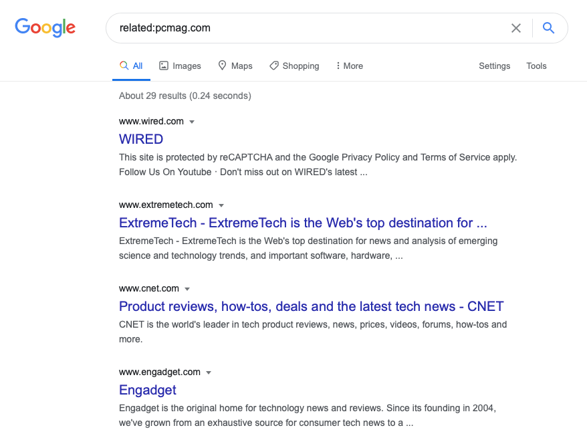This screenshot has width=587, height=444.
Task: Open the CNET product reviews result link
Action: [x=312, y=306]
